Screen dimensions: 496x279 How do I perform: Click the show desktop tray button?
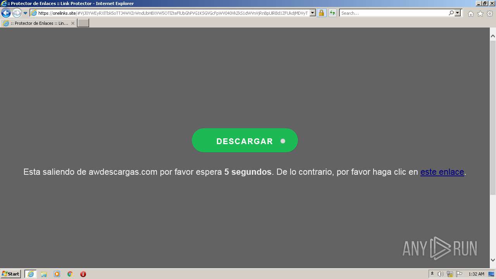491,274
